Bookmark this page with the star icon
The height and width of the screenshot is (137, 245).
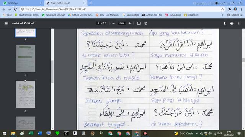click(x=222, y=9)
